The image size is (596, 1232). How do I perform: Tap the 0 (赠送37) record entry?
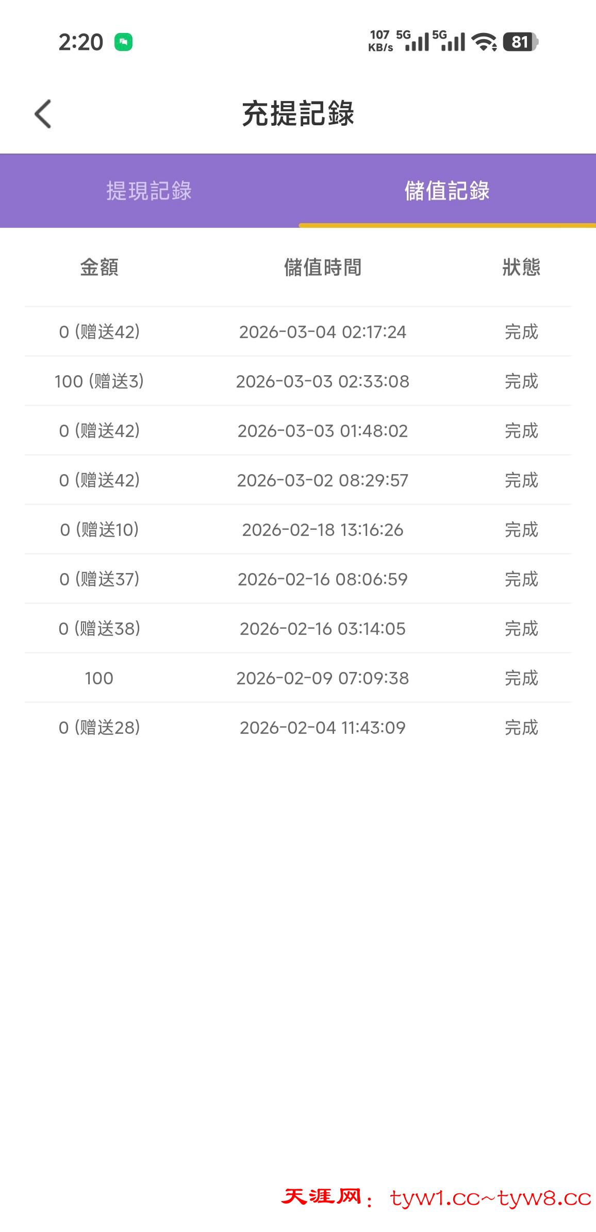(100, 579)
